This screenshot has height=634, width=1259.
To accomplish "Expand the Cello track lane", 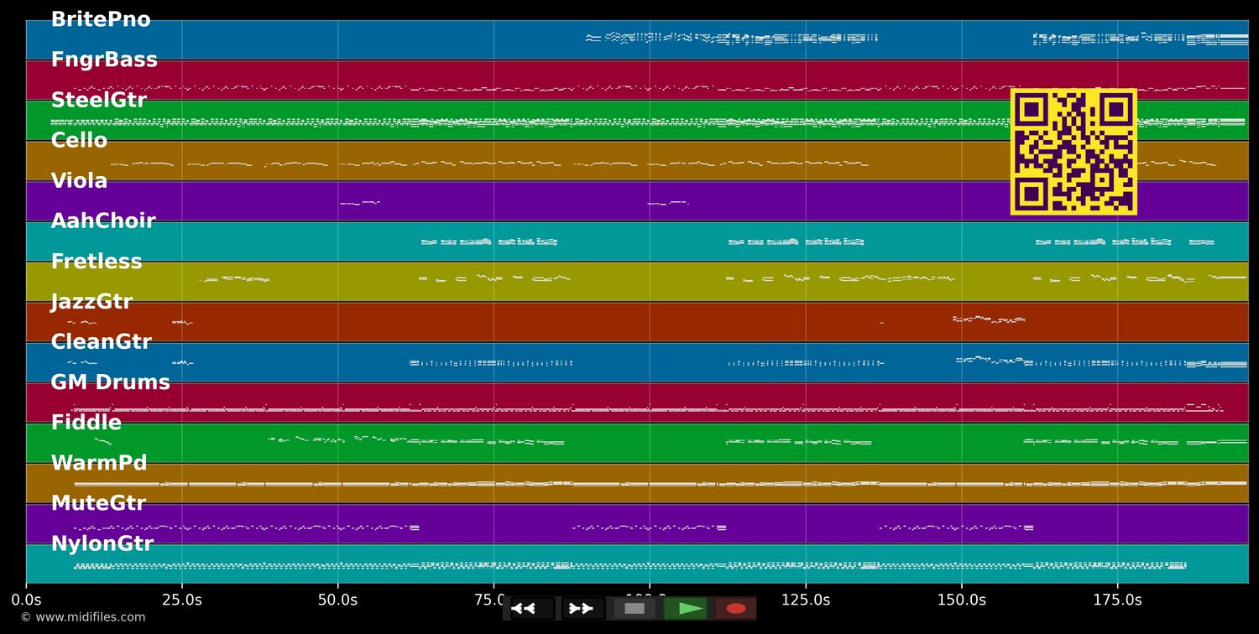I will [x=79, y=140].
